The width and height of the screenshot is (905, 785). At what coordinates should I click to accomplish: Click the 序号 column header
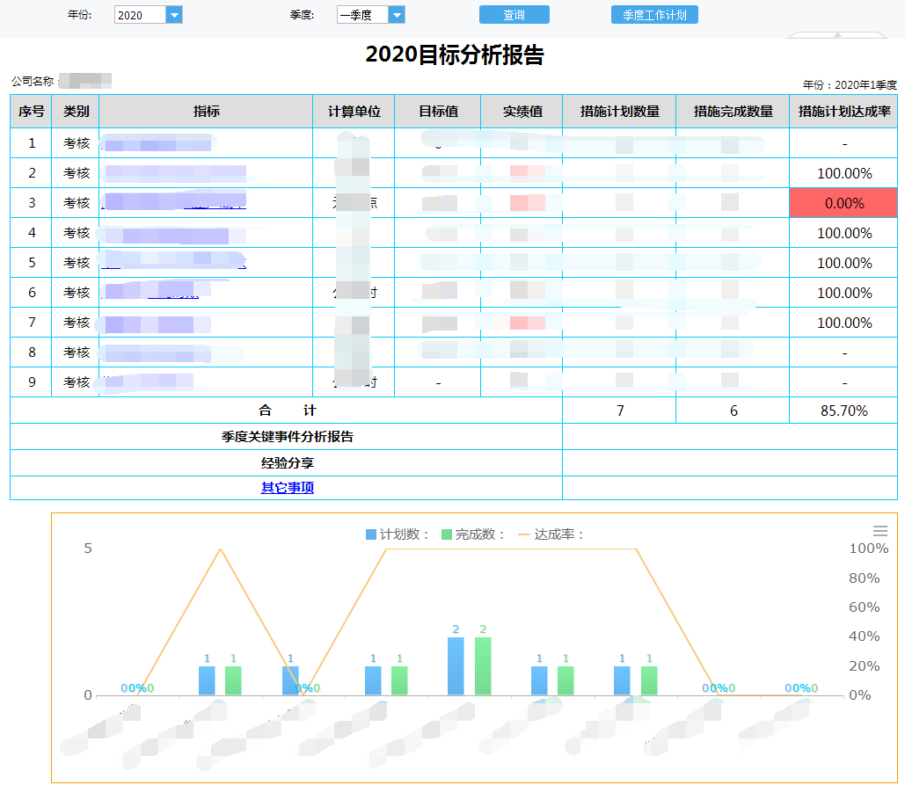pos(31,112)
